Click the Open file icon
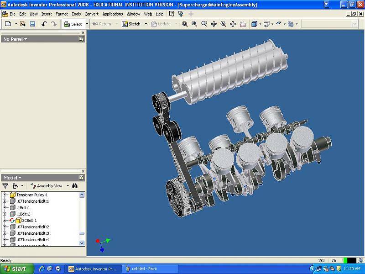Viewport: 365px width, 274px height. 22,24
